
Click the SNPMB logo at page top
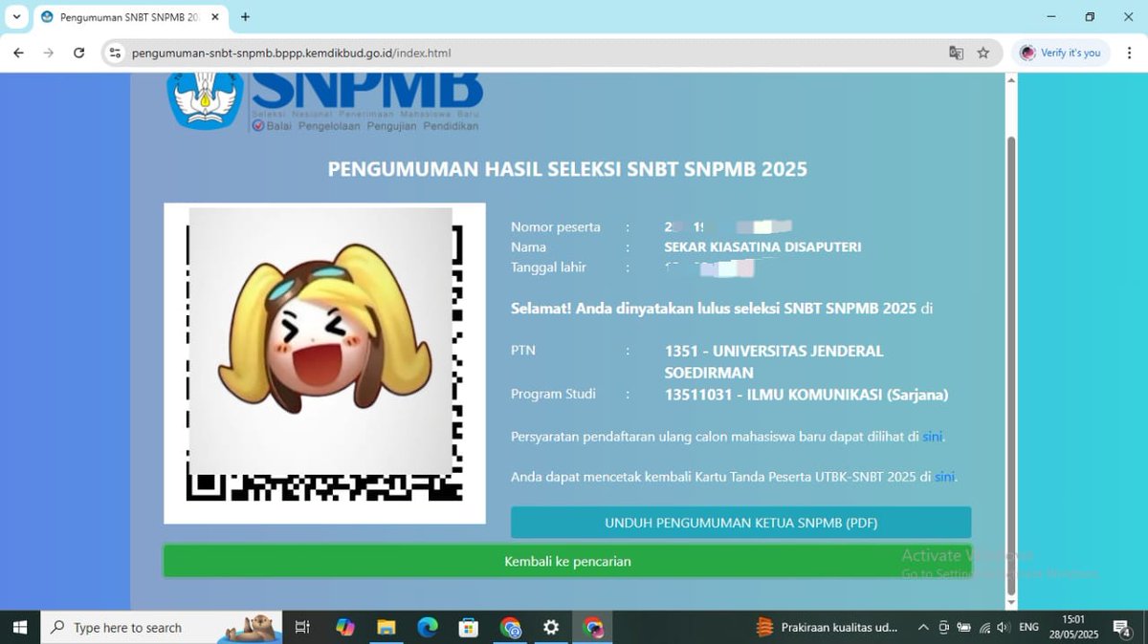pos(324,101)
